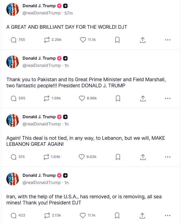Reply to the "GREAT AND BRILLIANT DAY" post
183x224 pixels.
click(x=13, y=40)
